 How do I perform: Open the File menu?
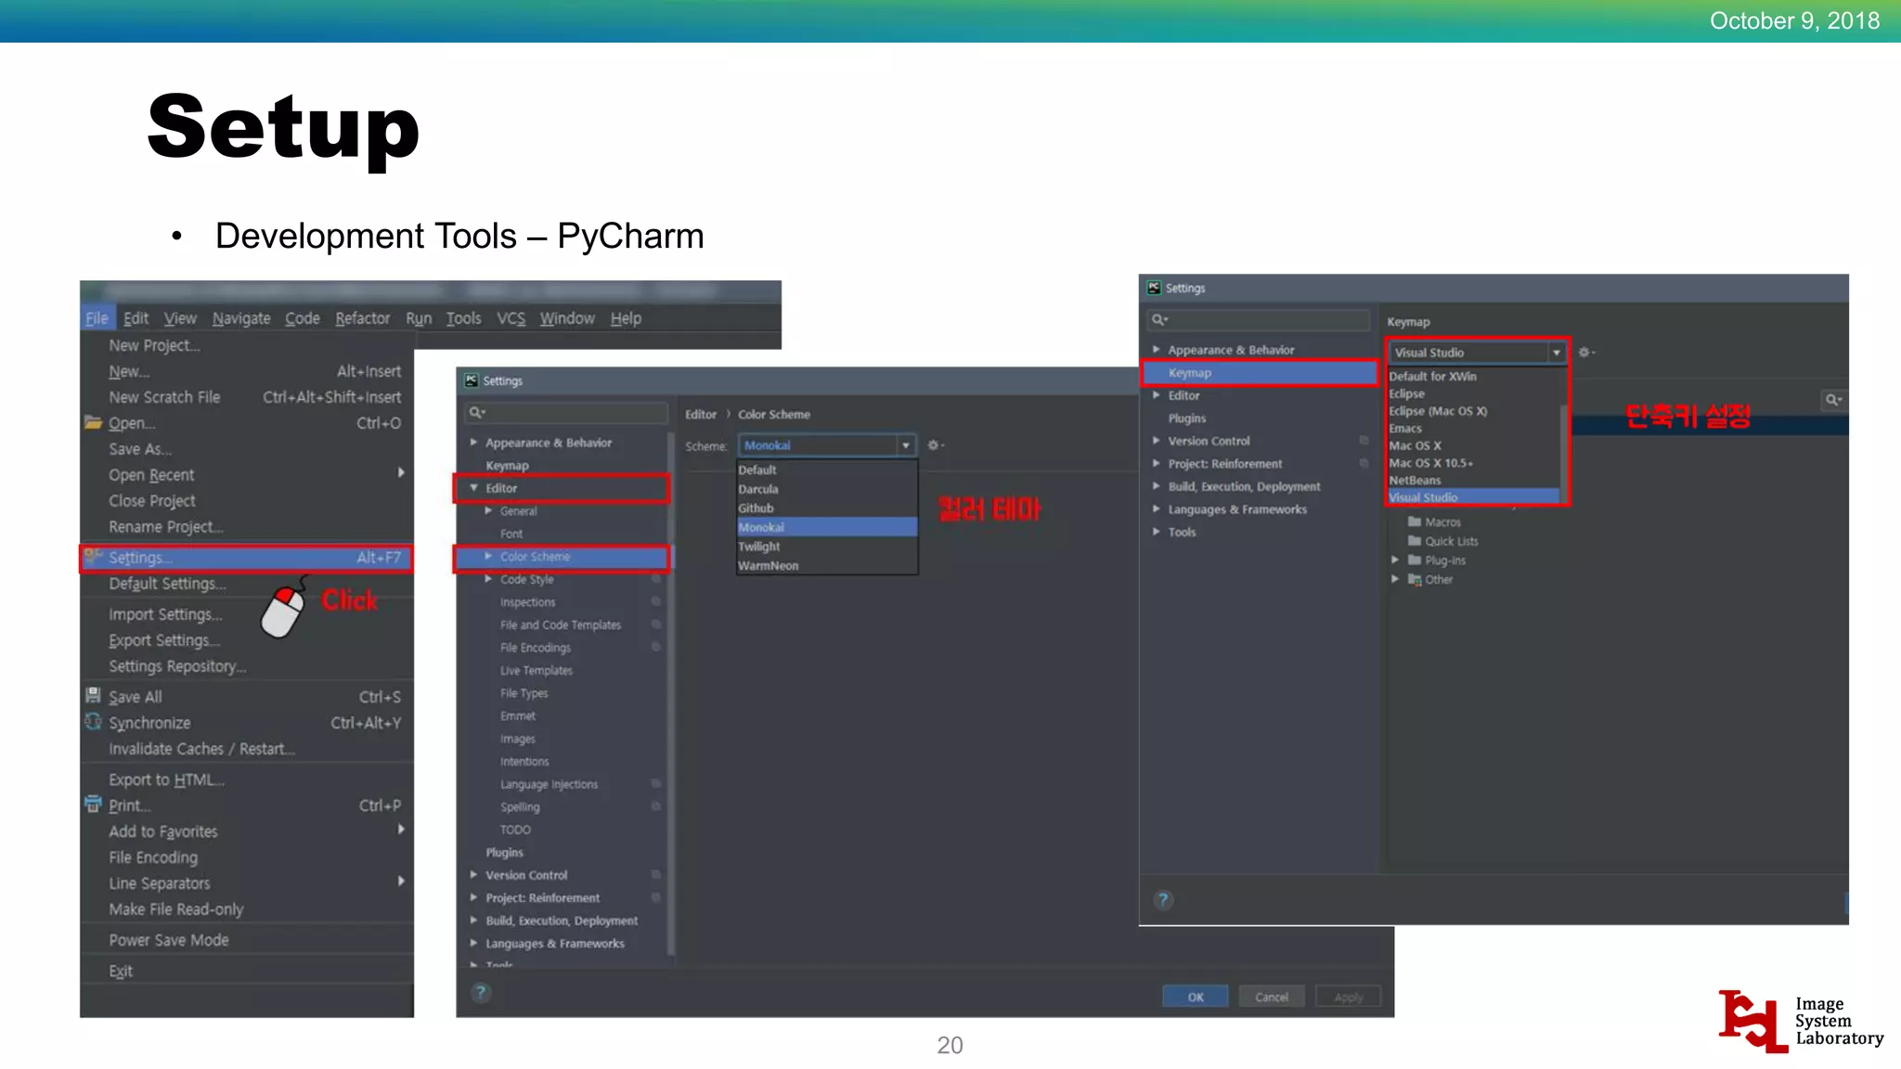point(97,318)
